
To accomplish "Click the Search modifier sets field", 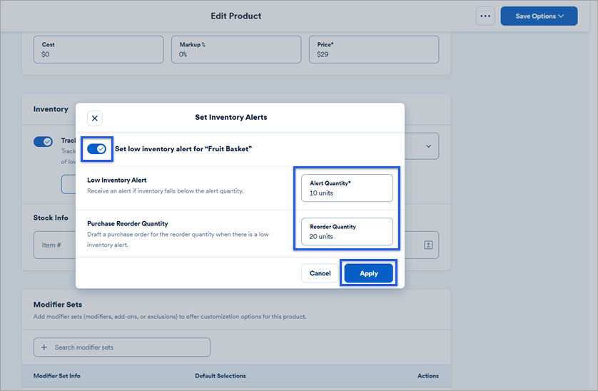I will tap(121, 347).
